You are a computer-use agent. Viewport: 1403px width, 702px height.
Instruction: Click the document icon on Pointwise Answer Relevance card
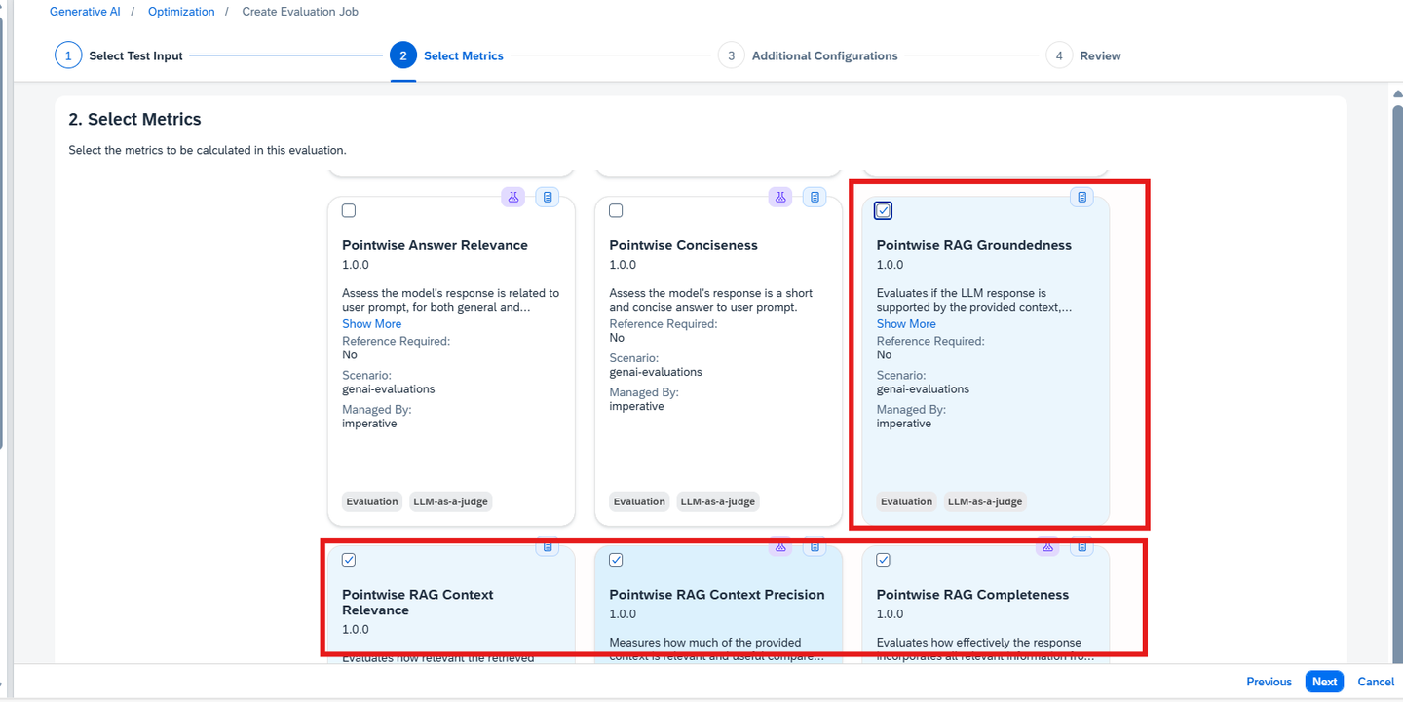tap(548, 197)
